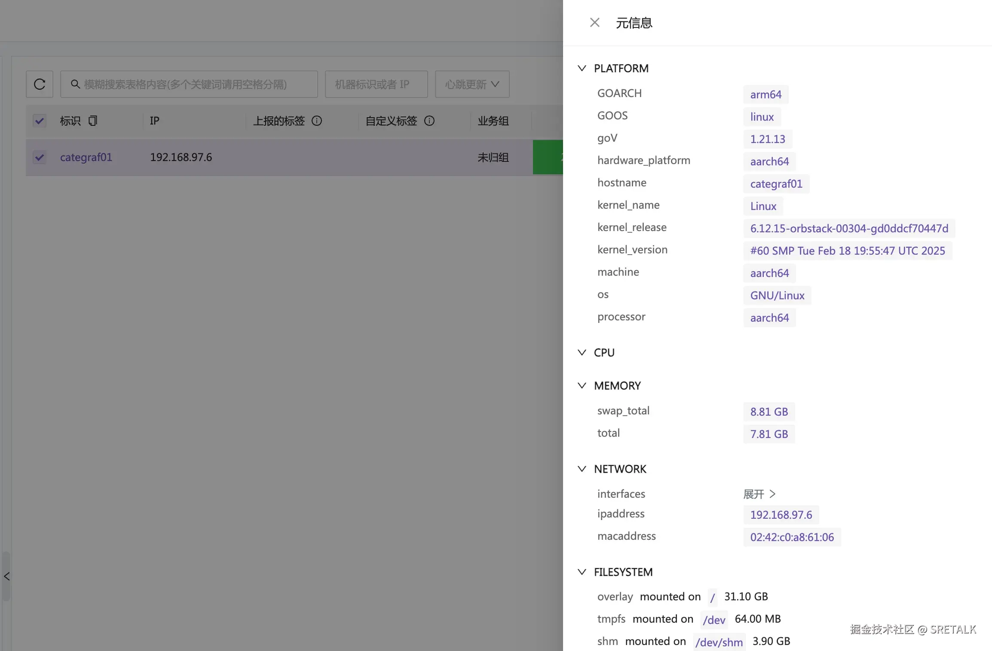The height and width of the screenshot is (651, 992).
Task: Collapse the NETWORK section
Action: tap(582, 469)
